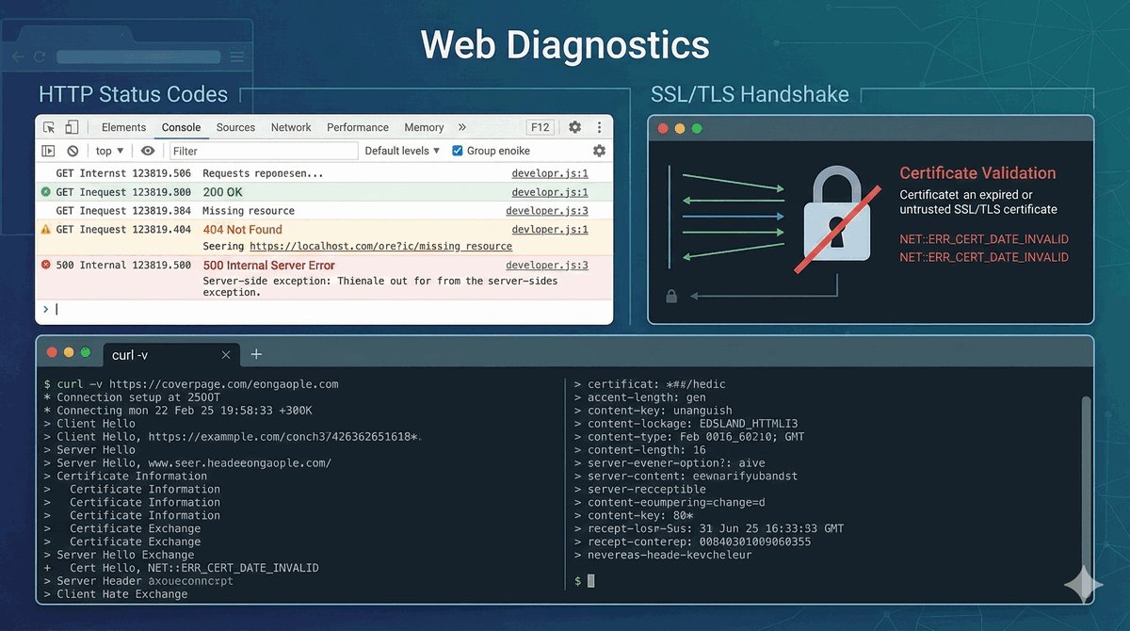Toggle the live expression eye icon
Image resolution: width=1130 pixels, height=631 pixels.
(148, 151)
